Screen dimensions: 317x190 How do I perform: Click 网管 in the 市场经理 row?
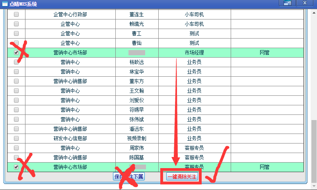coord(264,53)
